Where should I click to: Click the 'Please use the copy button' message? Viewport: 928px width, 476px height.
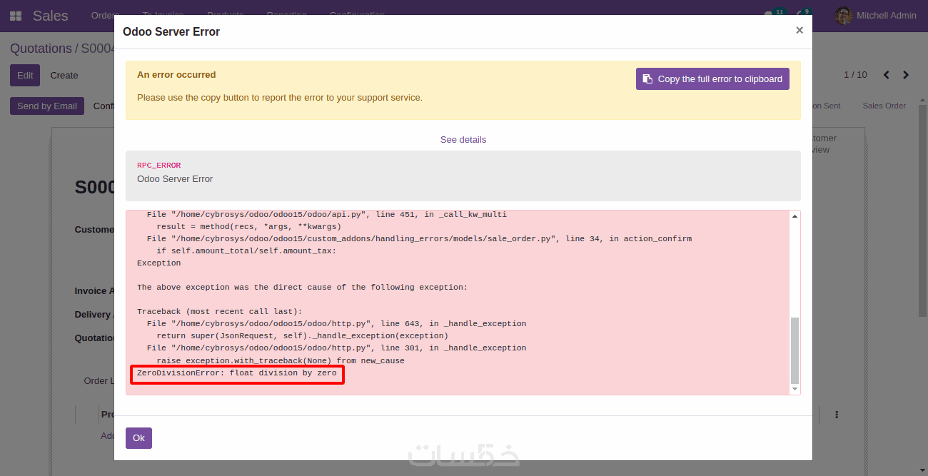pyautogui.click(x=280, y=98)
